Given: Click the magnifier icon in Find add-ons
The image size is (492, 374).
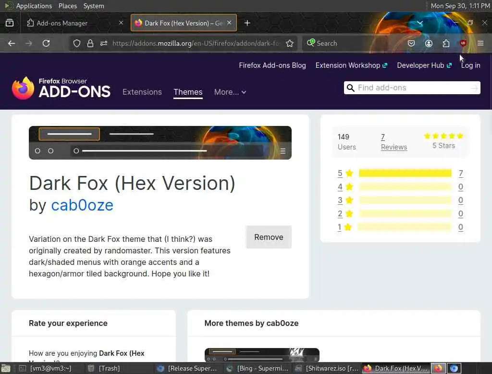Looking at the screenshot, I should (x=351, y=87).
